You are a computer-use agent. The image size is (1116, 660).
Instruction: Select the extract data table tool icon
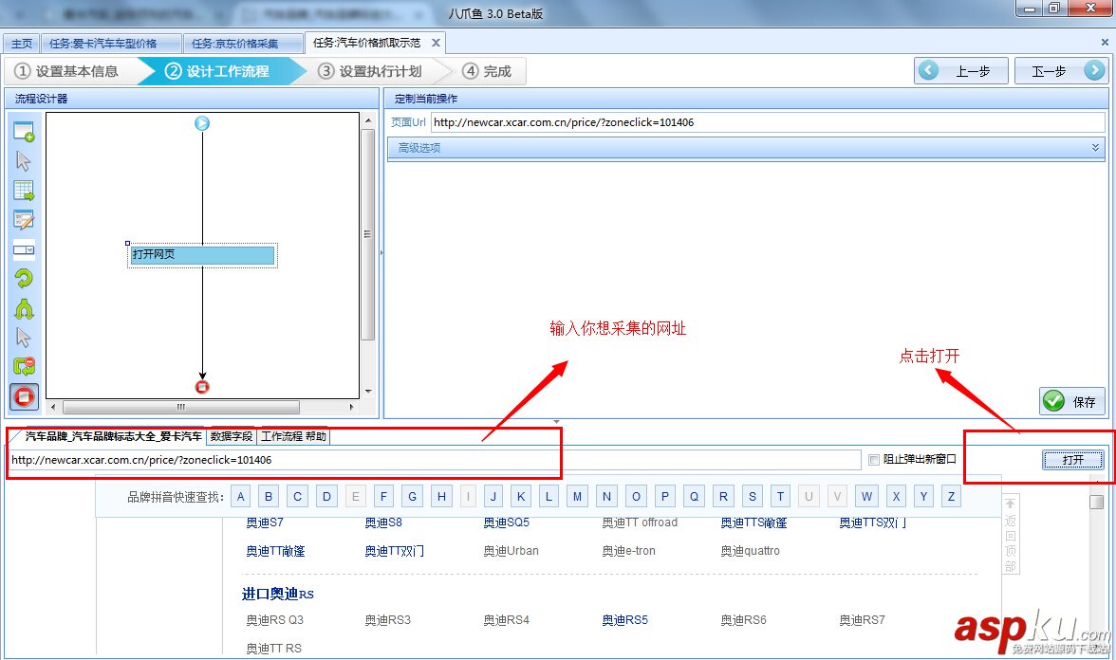[x=24, y=191]
